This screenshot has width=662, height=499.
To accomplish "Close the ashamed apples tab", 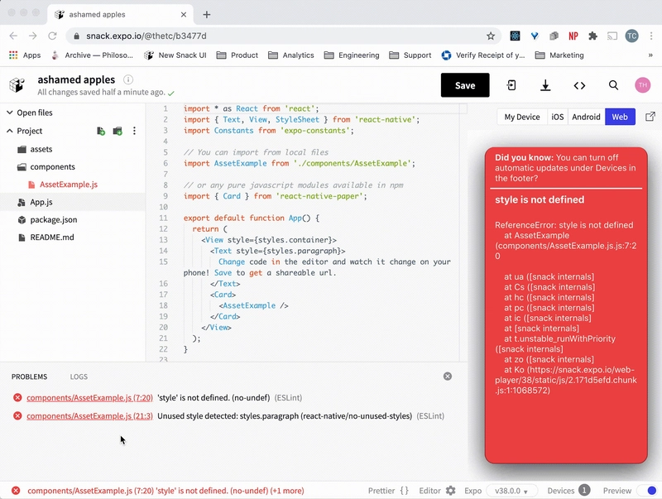I will 183,14.
